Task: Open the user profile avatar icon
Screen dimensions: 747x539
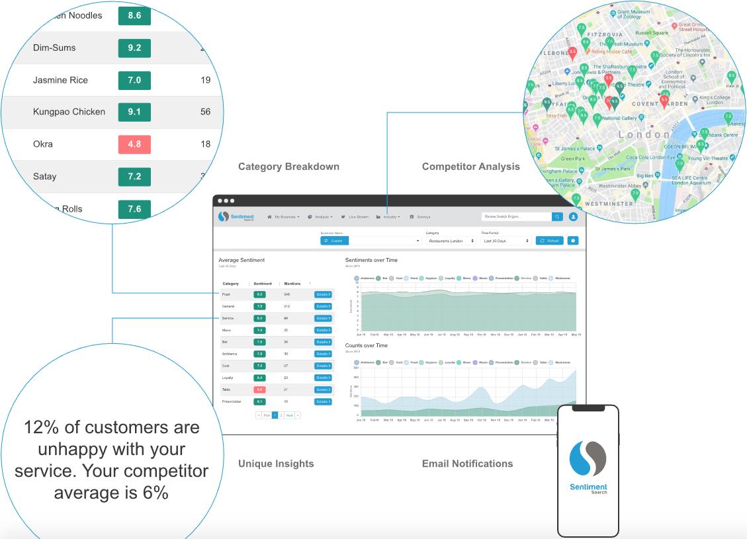Action: coord(573,217)
